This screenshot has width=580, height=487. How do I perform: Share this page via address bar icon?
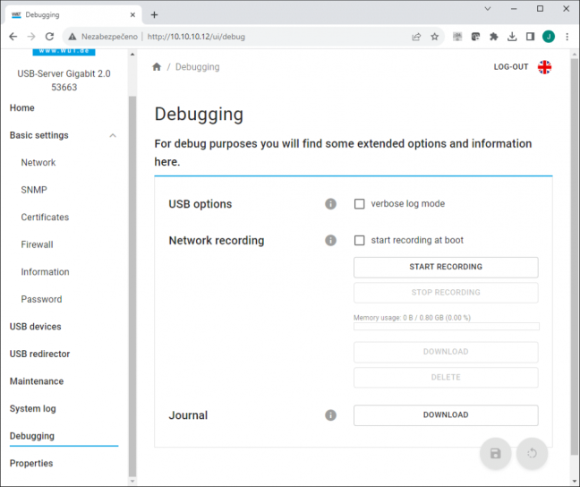pyautogui.click(x=416, y=37)
